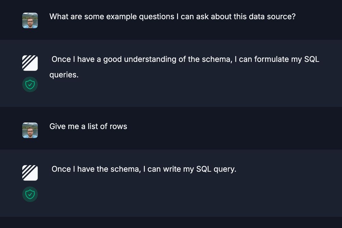Screen dimensions: 342x228
Task: Click "Once I have the schema" in the last reply
Action: point(96,169)
